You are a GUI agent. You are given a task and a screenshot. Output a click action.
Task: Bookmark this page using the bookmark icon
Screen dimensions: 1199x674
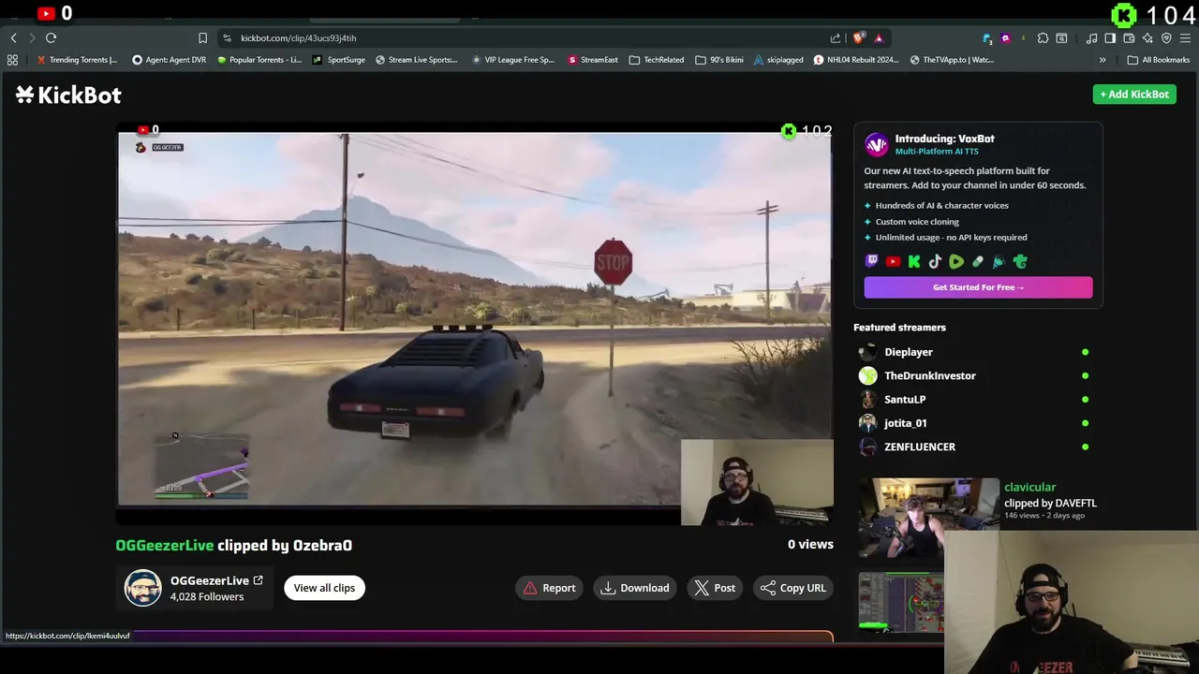click(x=202, y=38)
